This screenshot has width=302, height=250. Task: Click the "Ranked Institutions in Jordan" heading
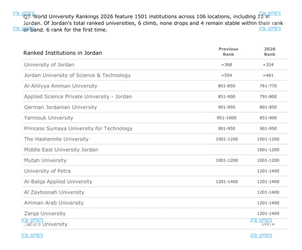click(63, 53)
